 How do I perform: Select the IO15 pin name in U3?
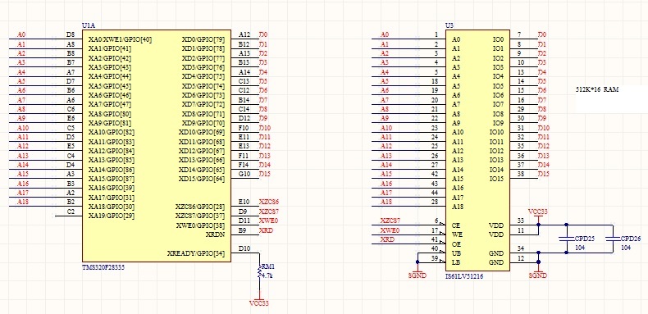[x=497, y=179]
